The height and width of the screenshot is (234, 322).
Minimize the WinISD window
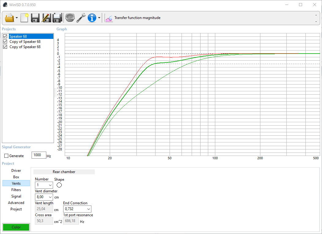[x=287, y=5]
